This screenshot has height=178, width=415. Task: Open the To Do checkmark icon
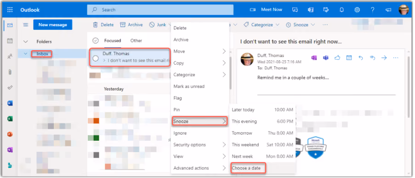click(10, 88)
